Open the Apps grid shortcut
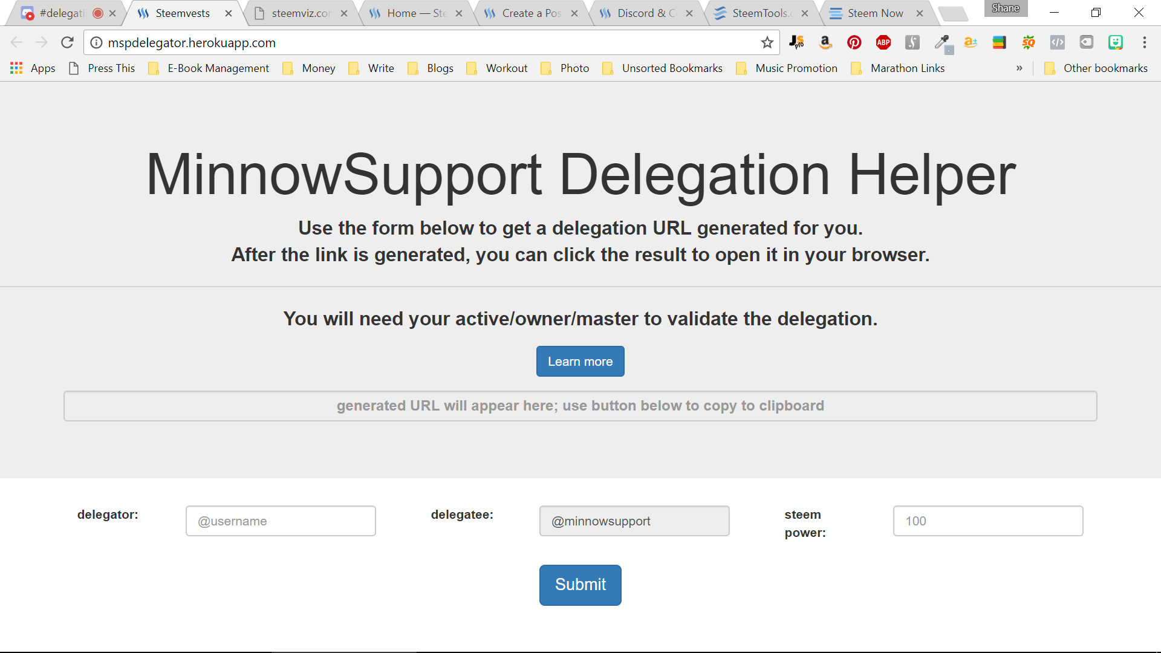Screen dimensions: 1161x653 point(33,68)
